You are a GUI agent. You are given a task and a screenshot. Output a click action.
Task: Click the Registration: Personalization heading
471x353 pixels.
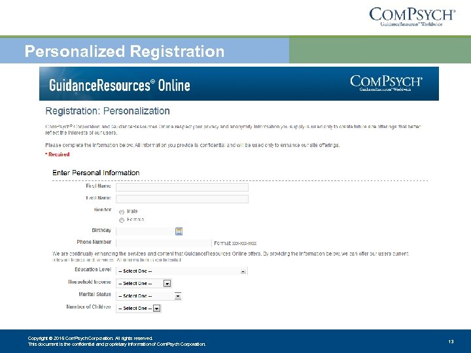[x=107, y=111]
